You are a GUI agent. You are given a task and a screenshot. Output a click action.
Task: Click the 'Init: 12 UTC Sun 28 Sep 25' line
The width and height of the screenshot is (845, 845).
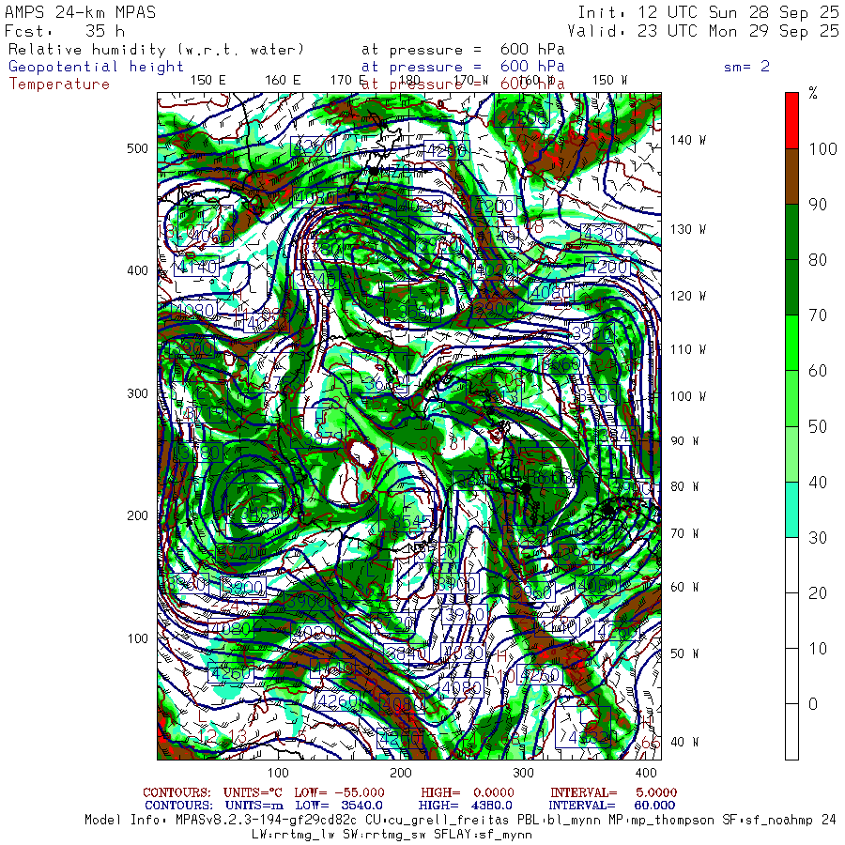[x=709, y=12]
